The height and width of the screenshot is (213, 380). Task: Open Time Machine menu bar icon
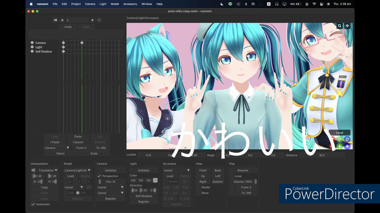[238, 4]
